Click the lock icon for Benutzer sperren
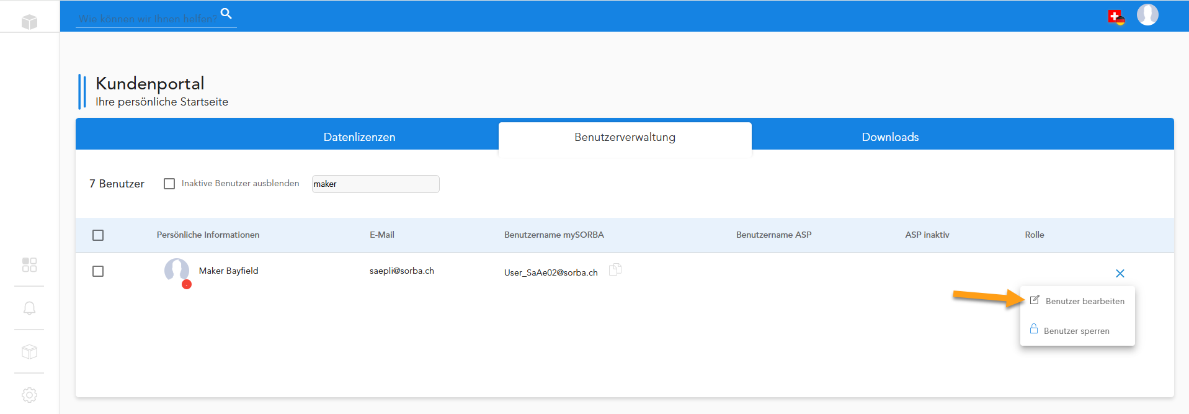This screenshot has width=1189, height=414. pyautogui.click(x=1034, y=329)
